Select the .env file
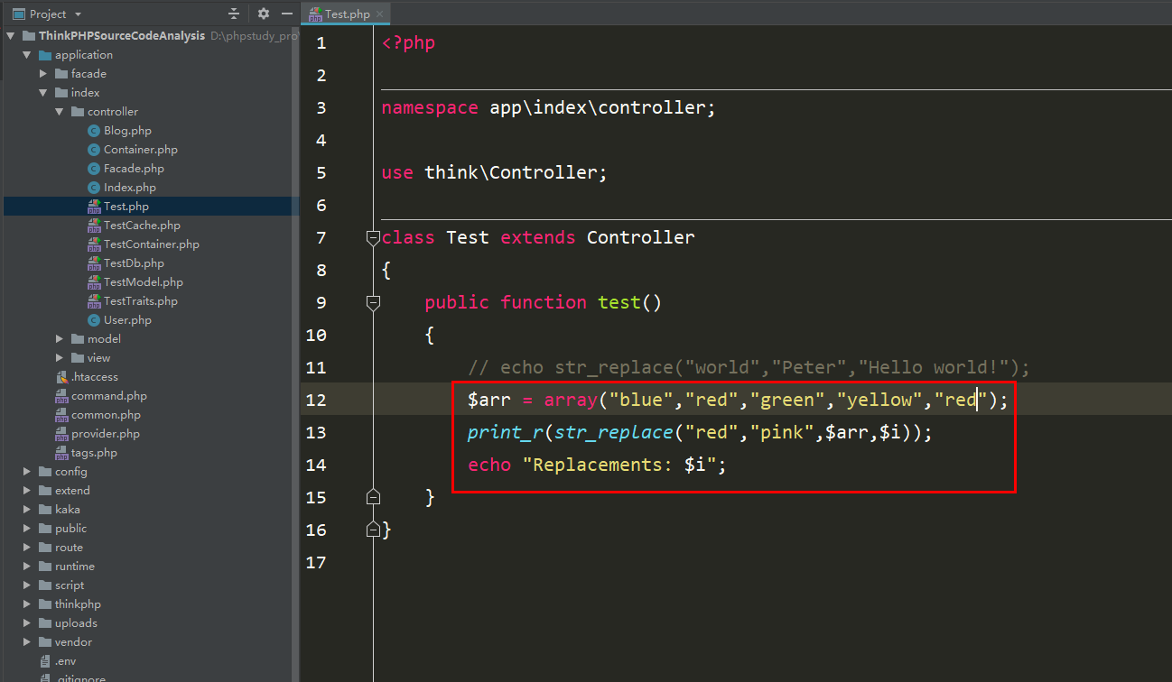The width and height of the screenshot is (1172, 682). pos(67,661)
